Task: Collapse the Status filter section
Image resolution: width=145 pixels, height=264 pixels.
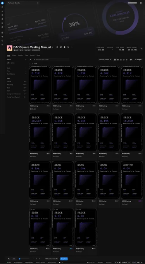Action: (x=17, y=59)
